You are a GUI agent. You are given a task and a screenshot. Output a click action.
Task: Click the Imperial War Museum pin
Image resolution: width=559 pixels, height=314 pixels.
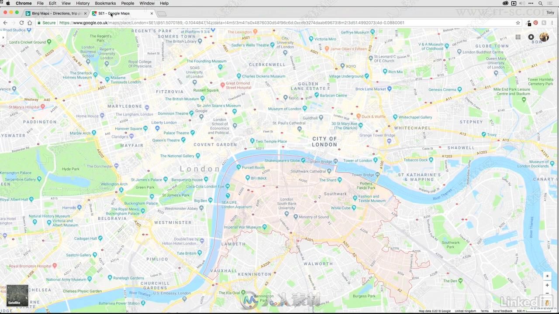click(x=265, y=227)
